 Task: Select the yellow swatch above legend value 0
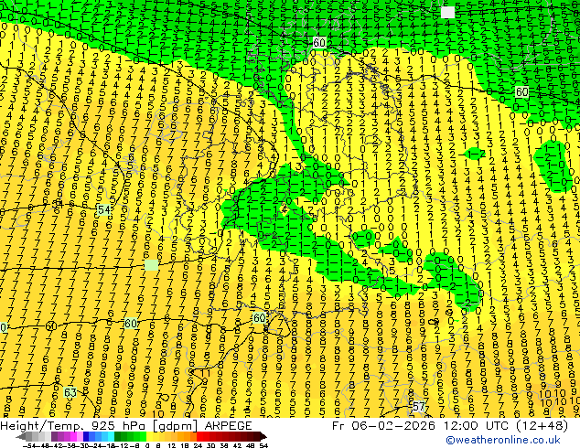pos(149,436)
